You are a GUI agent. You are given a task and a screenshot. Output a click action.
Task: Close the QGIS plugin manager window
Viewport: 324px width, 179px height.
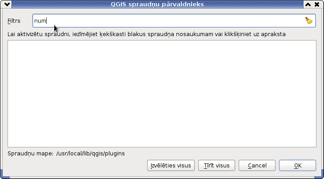(317, 4)
